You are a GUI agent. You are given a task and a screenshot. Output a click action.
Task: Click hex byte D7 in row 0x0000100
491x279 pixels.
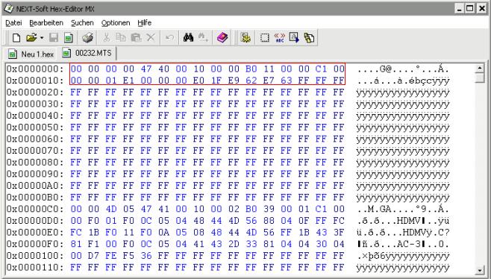click(x=93, y=256)
